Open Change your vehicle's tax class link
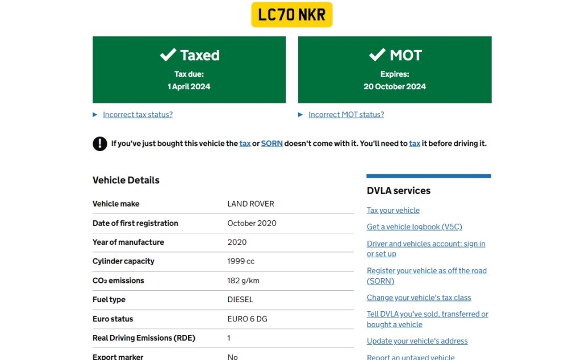Image resolution: width=568 pixels, height=360 pixels. 419,298
